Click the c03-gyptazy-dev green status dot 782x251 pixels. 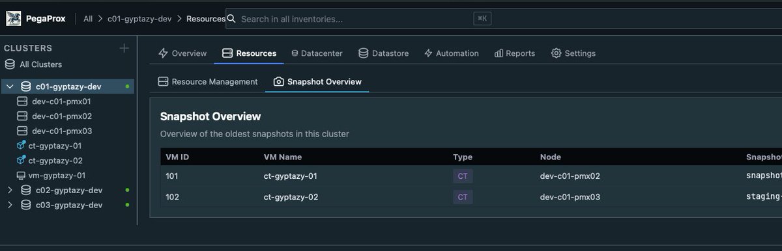(127, 205)
